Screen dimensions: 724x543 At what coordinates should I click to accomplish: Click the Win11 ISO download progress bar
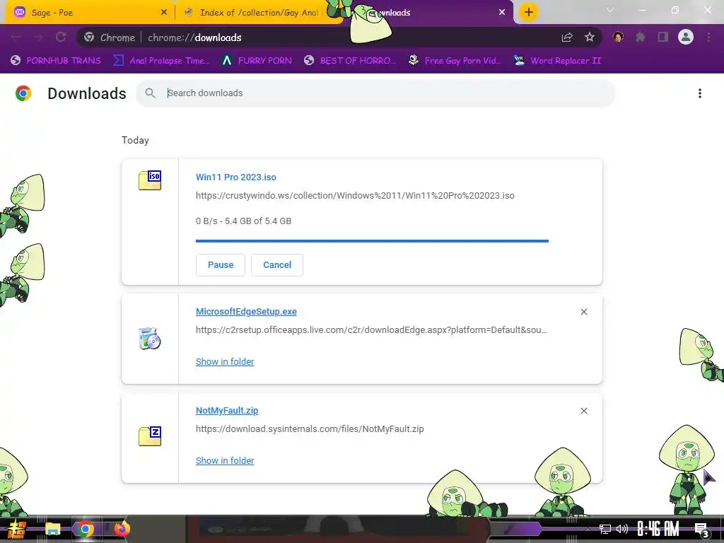tap(372, 241)
